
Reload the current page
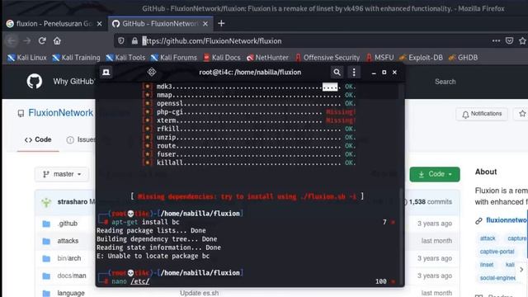(x=42, y=40)
